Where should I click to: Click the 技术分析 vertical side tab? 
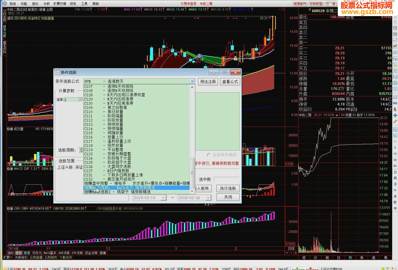(4, 31)
